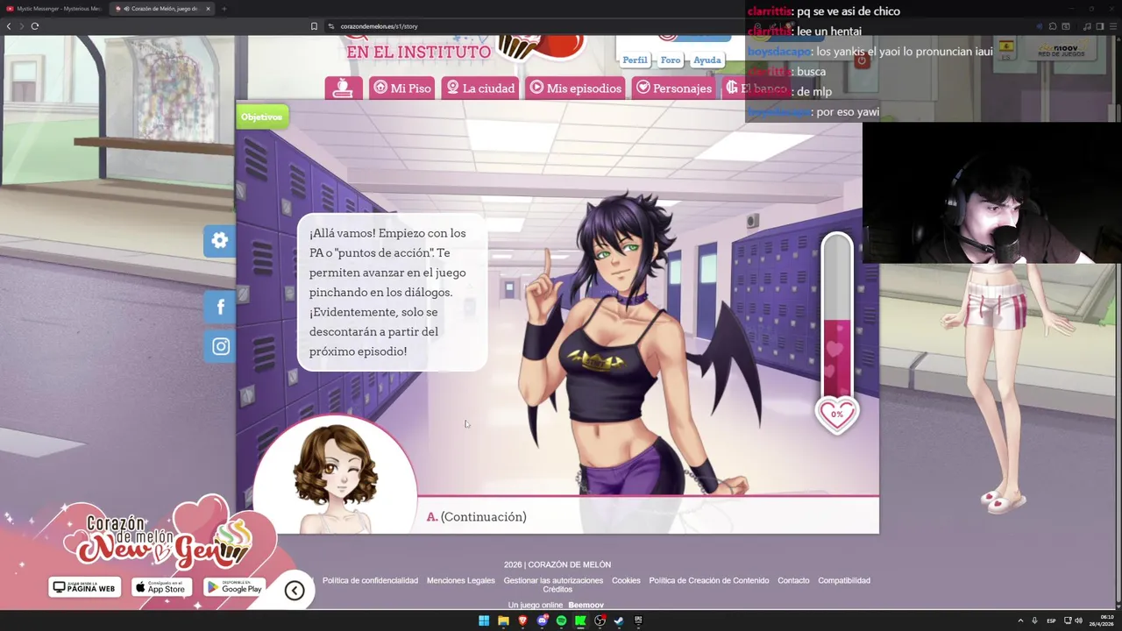Open the browser music player icon
Screen dimensions: 1122x631
tap(1087, 26)
